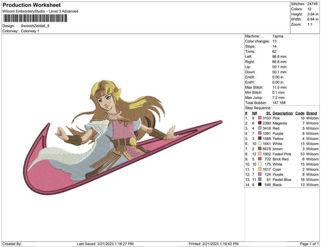Click the Created By label in footer
Image resolution: width=321 pixels, height=247 pixels.
pos(12,244)
